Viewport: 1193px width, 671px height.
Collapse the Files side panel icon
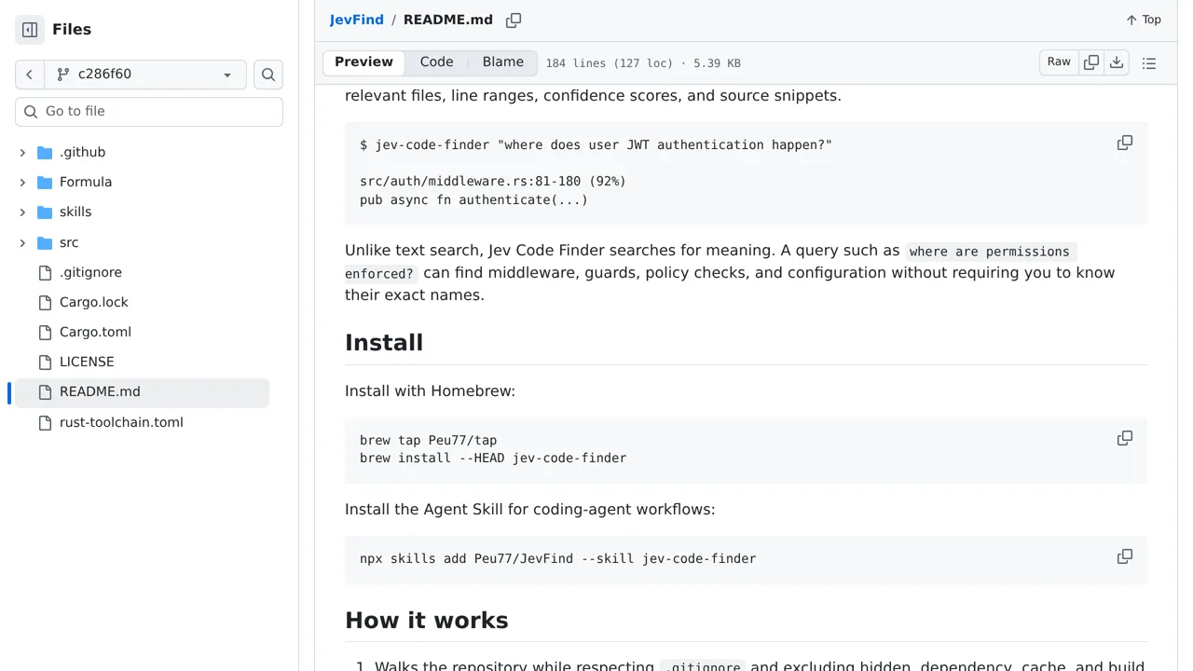point(30,30)
